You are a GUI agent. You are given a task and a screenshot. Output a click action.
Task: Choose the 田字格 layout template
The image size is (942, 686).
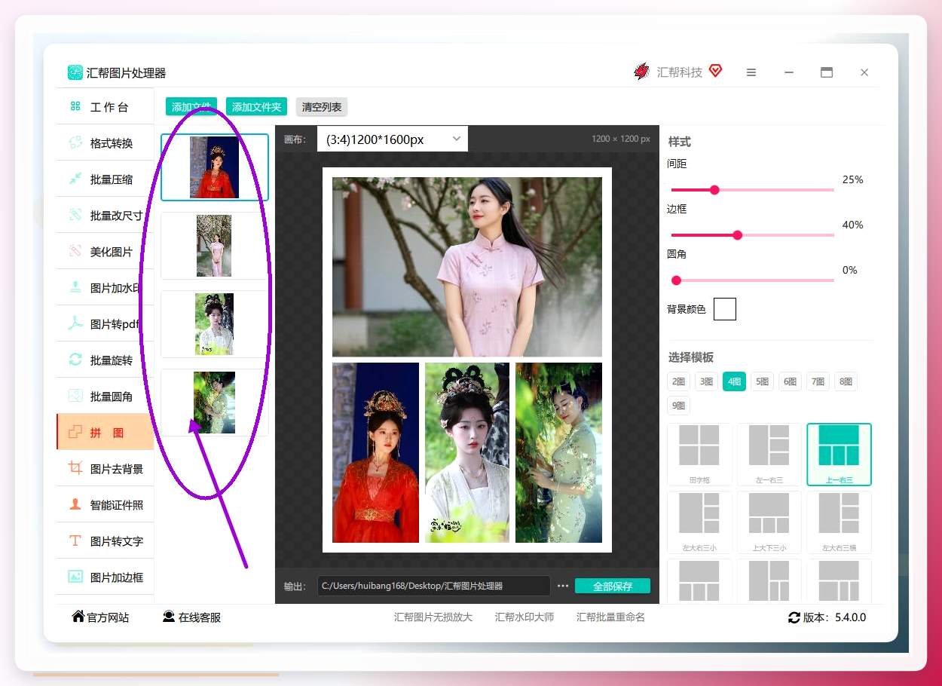pos(699,455)
